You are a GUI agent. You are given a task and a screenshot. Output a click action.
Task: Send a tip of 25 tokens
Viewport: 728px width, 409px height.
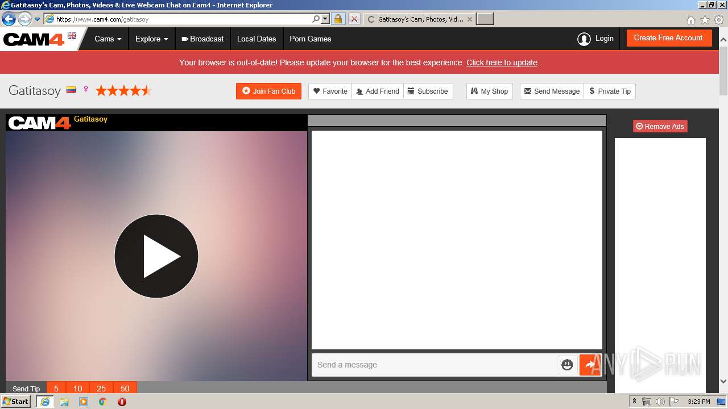pyautogui.click(x=101, y=389)
